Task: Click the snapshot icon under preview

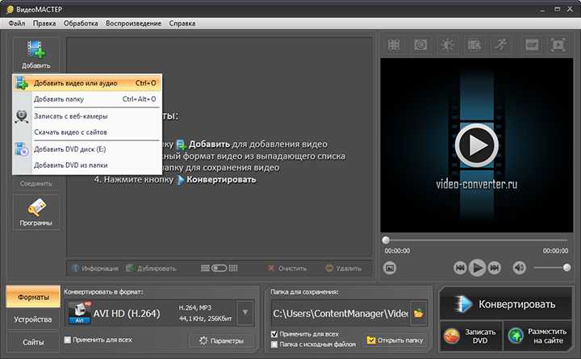Action: click(x=390, y=268)
